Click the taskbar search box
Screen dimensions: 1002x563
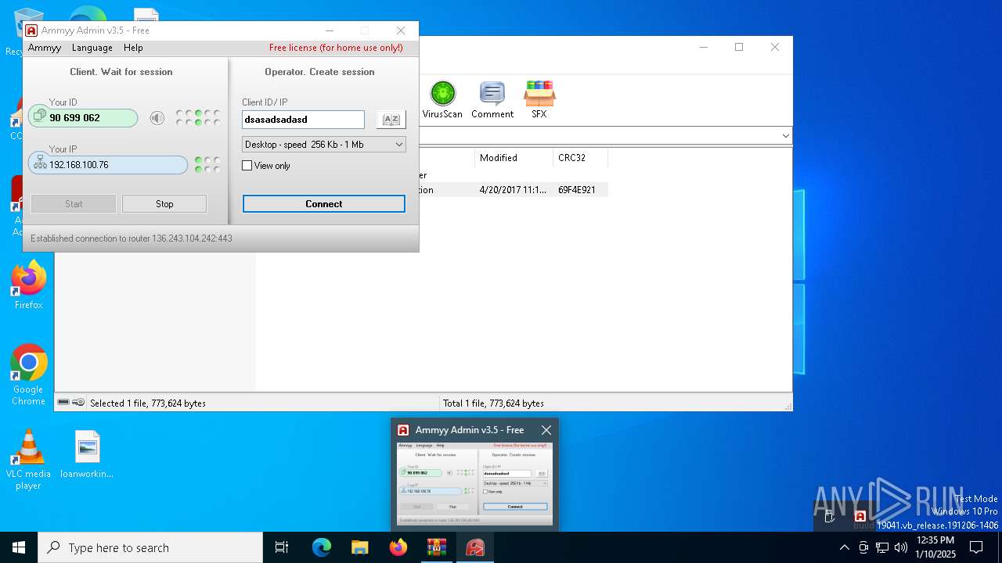pos(150,547)
